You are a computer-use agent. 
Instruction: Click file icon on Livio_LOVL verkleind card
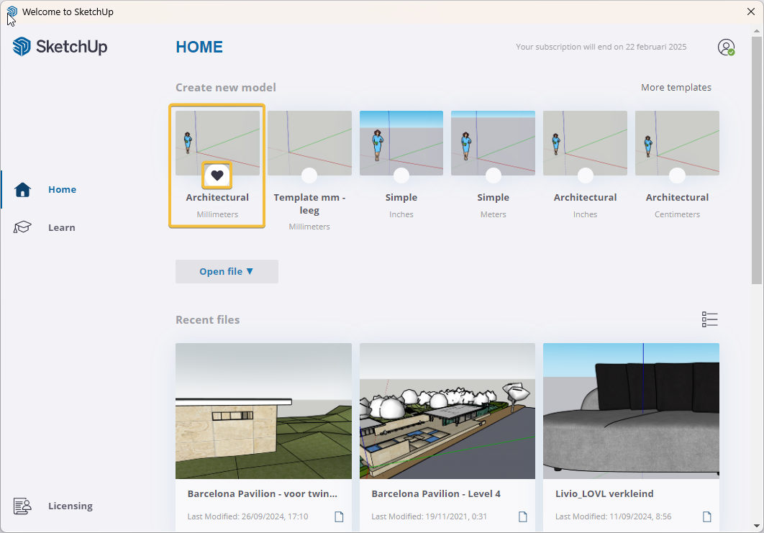coord(707,516)
